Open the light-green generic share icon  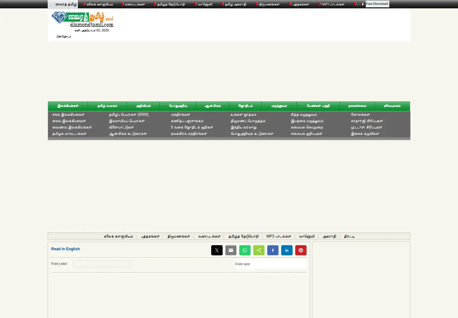[259, 250]
